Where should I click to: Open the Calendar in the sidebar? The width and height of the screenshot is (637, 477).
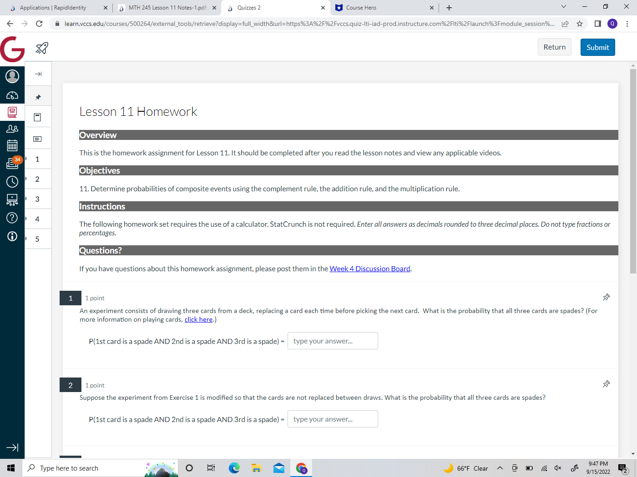pyautogui.click(x=12, y=145)
